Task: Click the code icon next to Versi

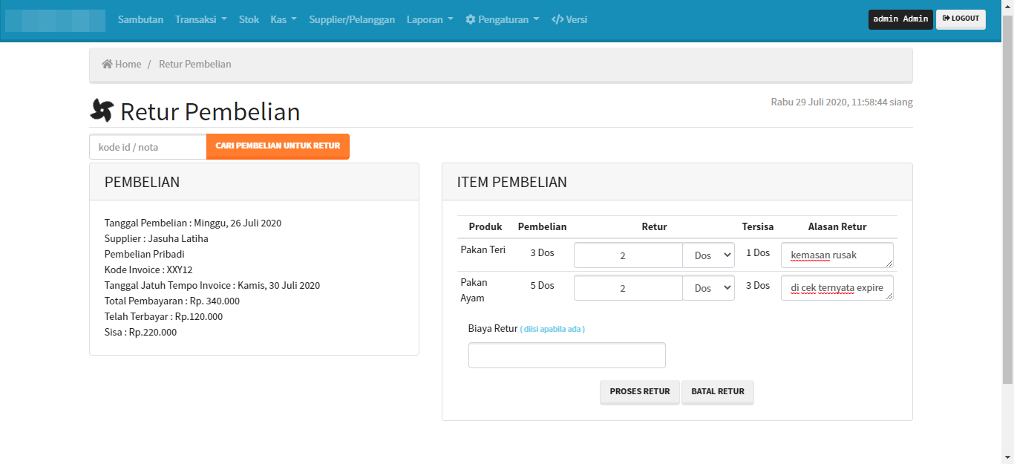Action: click(x=557, y=20)
